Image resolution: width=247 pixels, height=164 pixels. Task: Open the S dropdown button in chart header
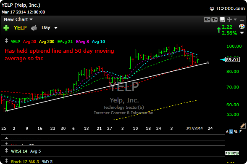point(207,20)
